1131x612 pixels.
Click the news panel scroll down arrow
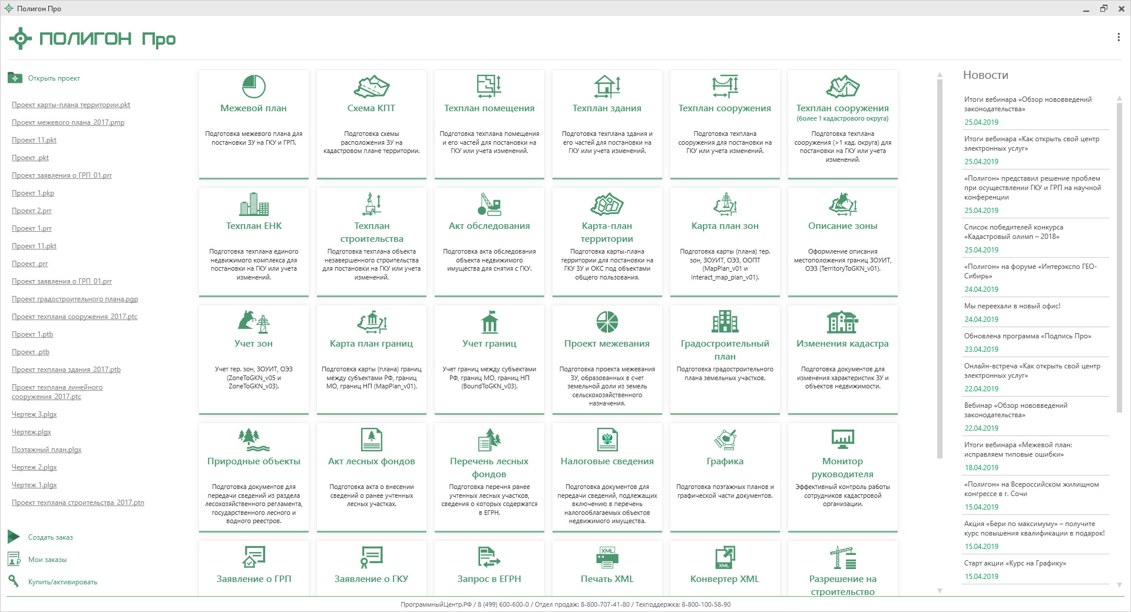coord(1119,585)
